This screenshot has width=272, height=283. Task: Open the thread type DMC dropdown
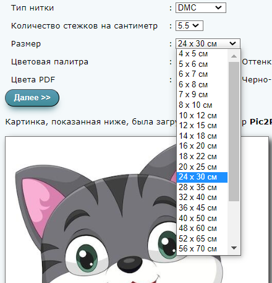click(x=201, y=8)
